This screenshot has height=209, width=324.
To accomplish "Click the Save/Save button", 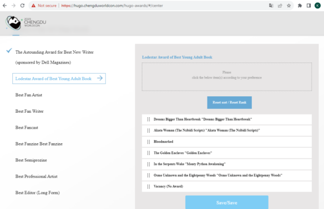I will (227, 202).
